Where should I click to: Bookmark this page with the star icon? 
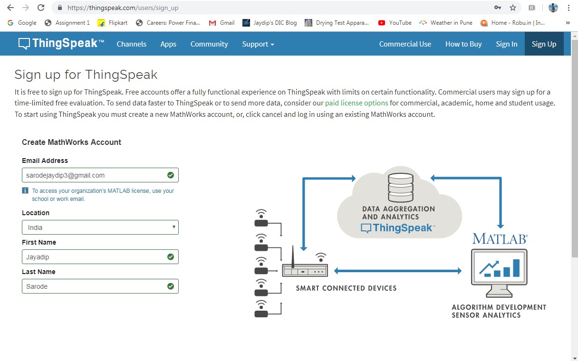tap(513, 8)
